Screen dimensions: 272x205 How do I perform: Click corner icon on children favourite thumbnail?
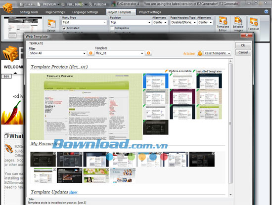coord(134,169)
